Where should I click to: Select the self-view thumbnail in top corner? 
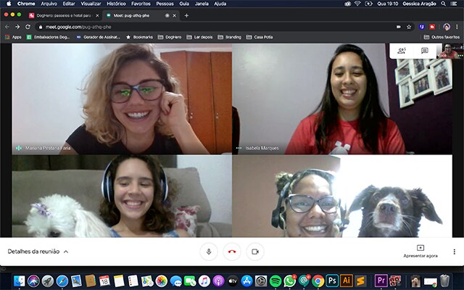(449, 51)
